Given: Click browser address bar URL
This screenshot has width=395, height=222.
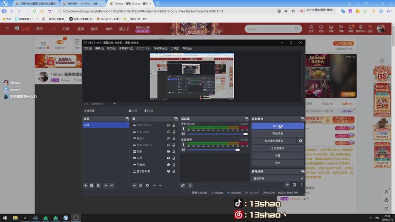Looking at the screenshot, I should (x=143, y=11).
